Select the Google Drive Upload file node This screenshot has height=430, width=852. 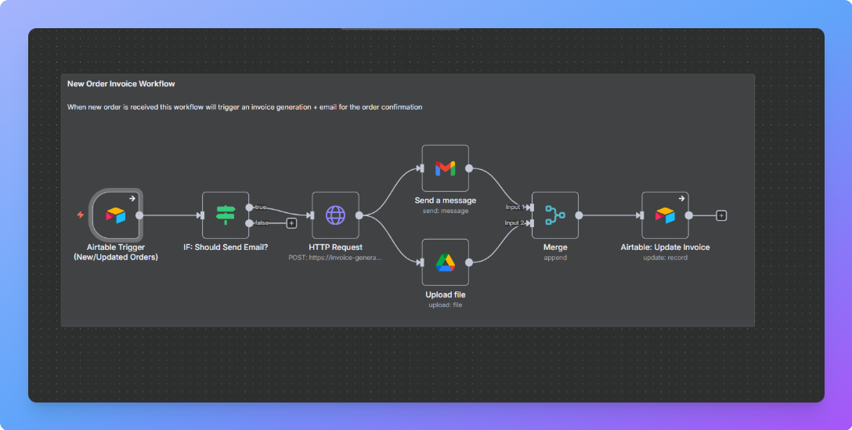click(x=446, y=262)
